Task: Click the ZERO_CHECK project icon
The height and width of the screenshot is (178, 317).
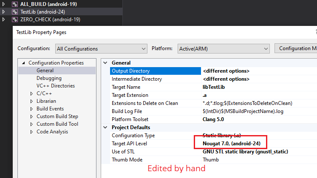Action: click(15, 19)
